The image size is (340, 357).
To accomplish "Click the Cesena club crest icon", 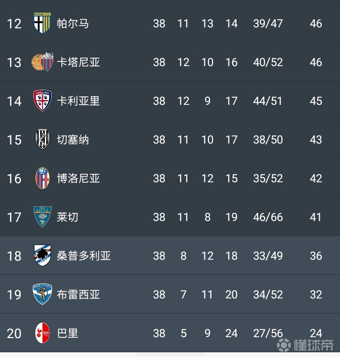I will [42, 139].
